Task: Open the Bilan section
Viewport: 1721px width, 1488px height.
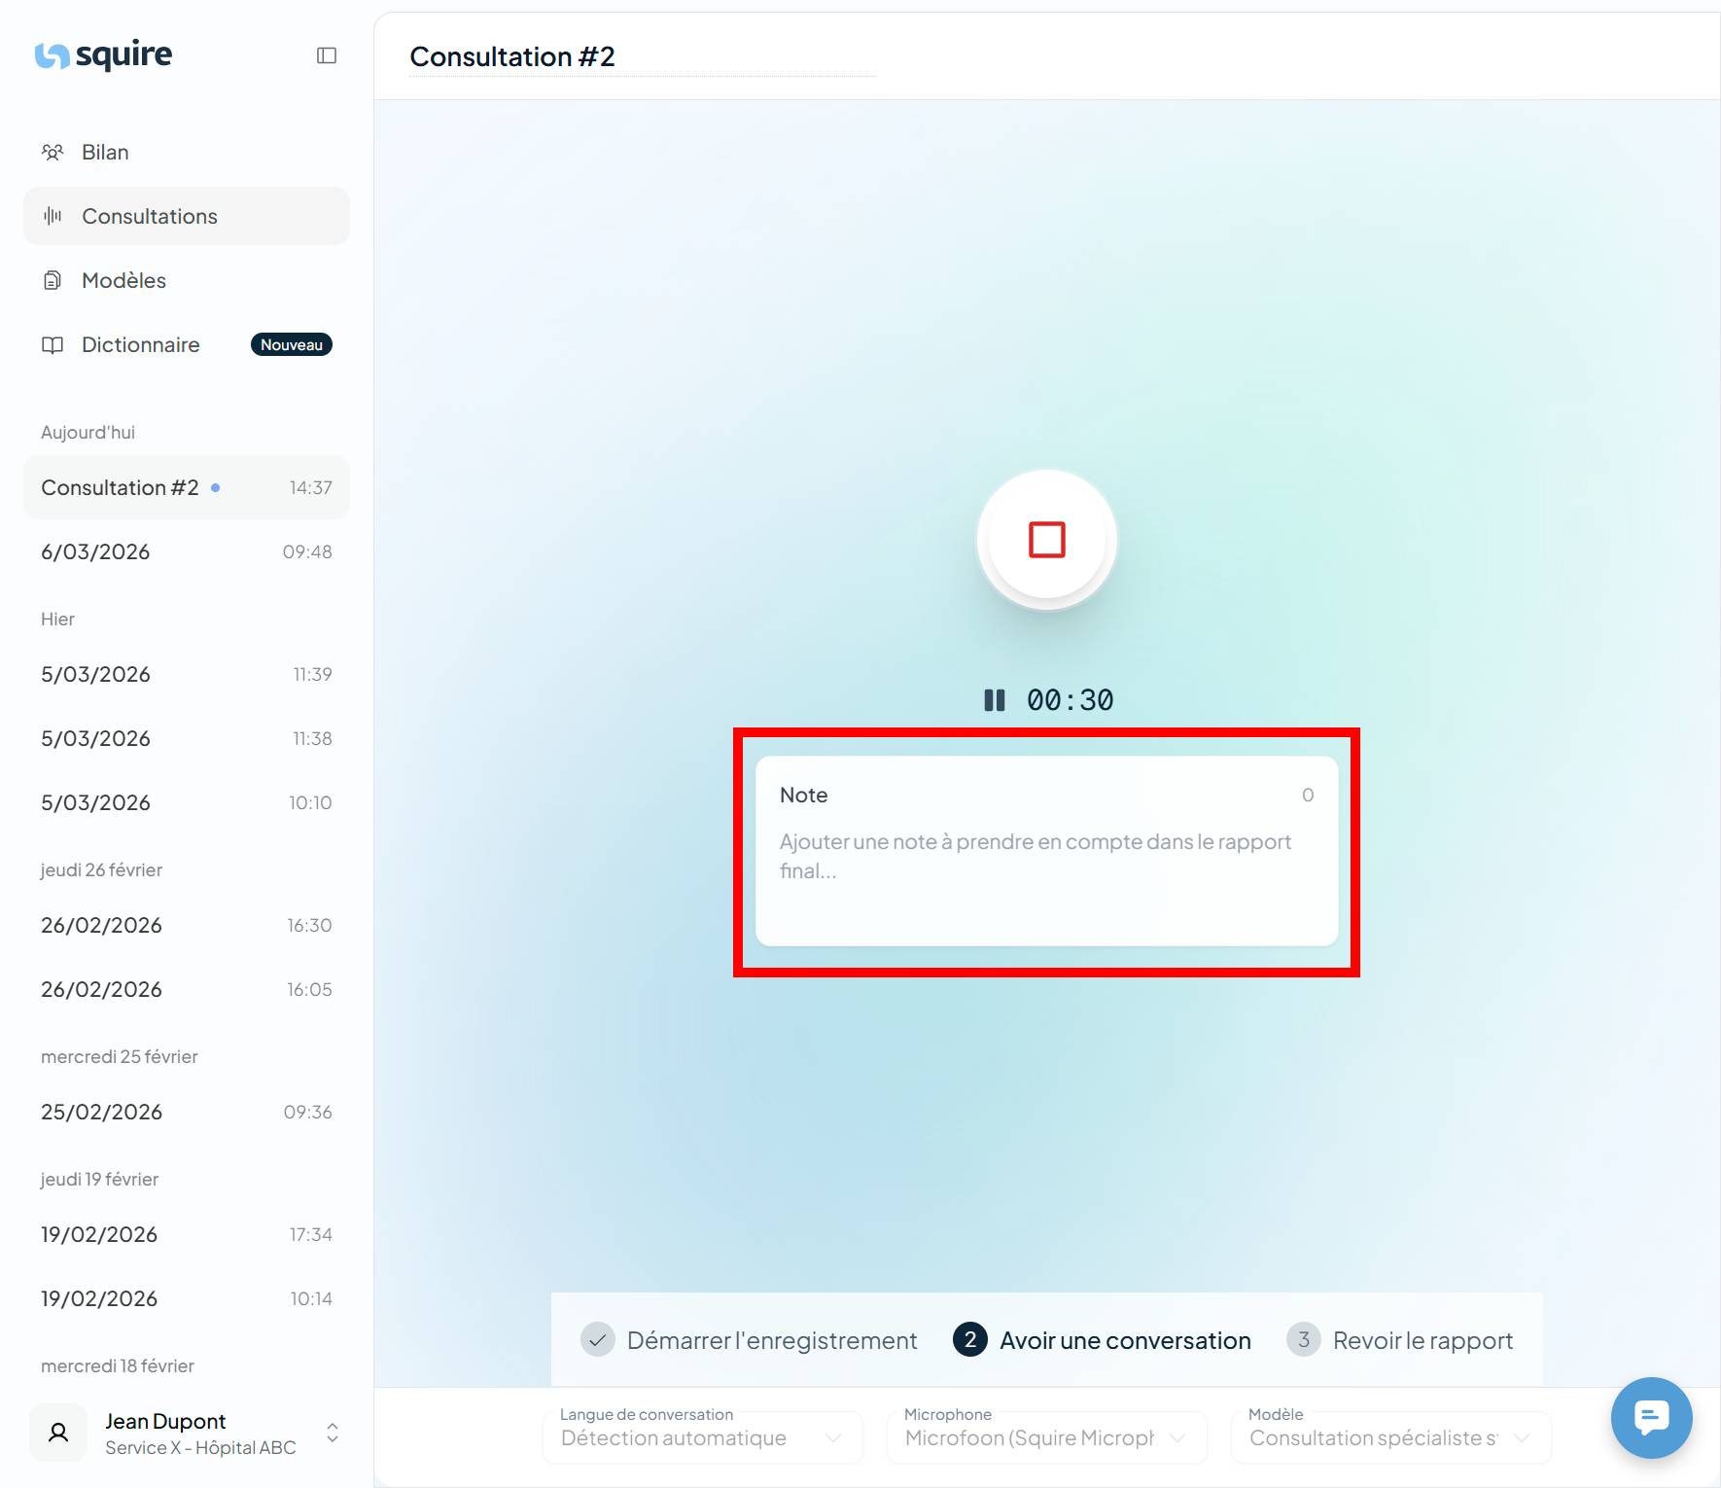Action: (x=105, y=153)
